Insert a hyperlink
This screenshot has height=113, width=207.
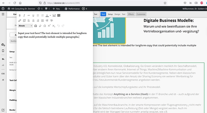pos(20,20)
